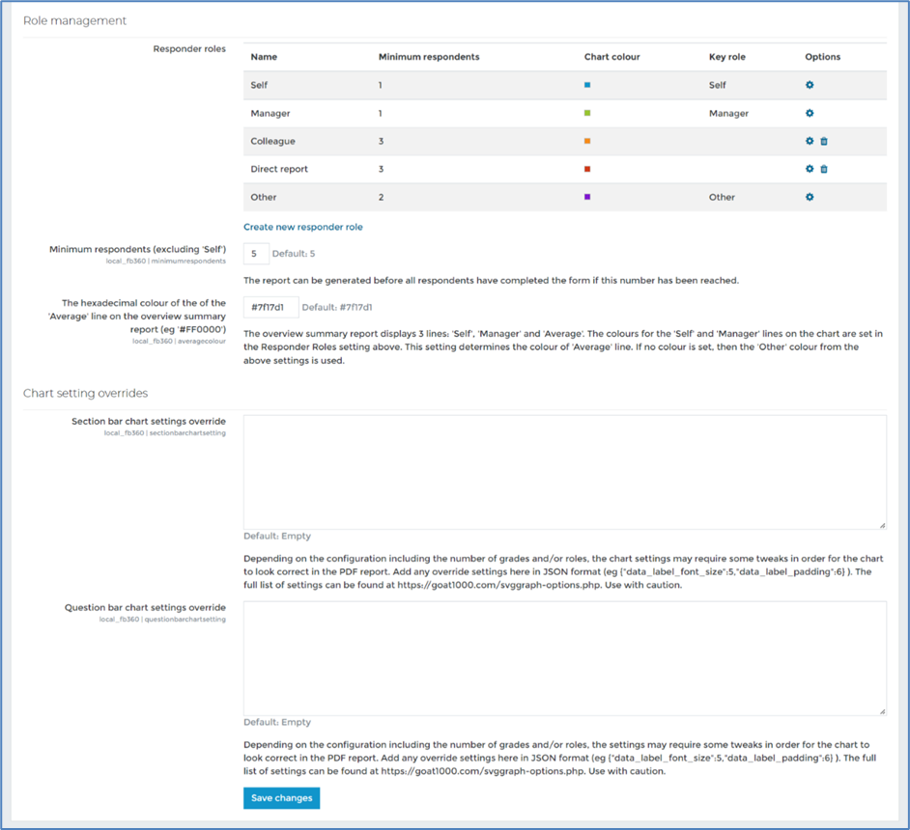The width and height of the screenshot is (910, 830).
Task: Open settings gear for Other role
Action: pos(810,197)
